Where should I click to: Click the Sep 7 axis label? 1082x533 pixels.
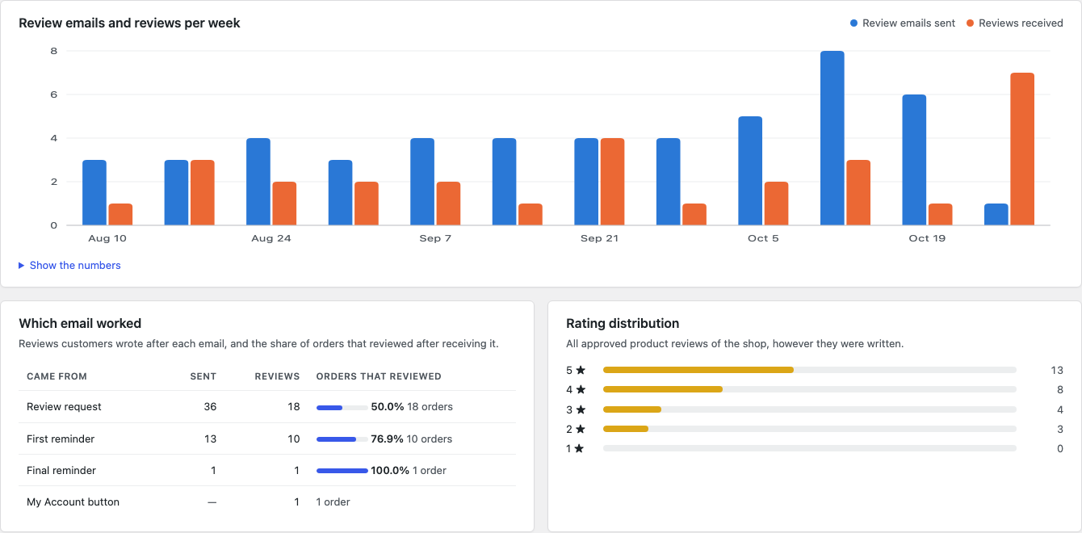tap(435, 238)
